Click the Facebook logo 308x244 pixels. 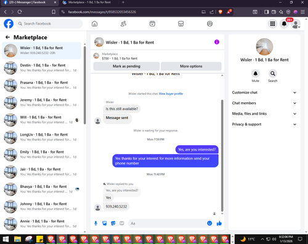coord(9,23)
